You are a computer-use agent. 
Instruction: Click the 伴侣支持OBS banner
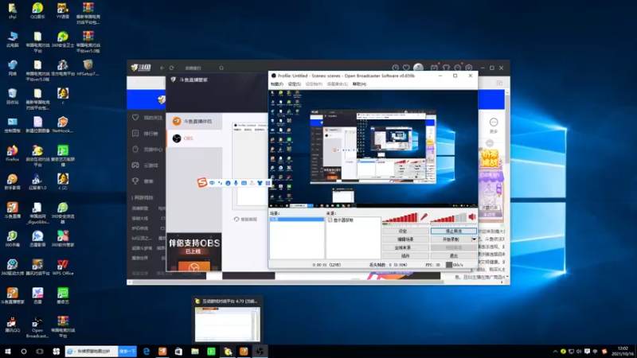[x=194, y=251]
